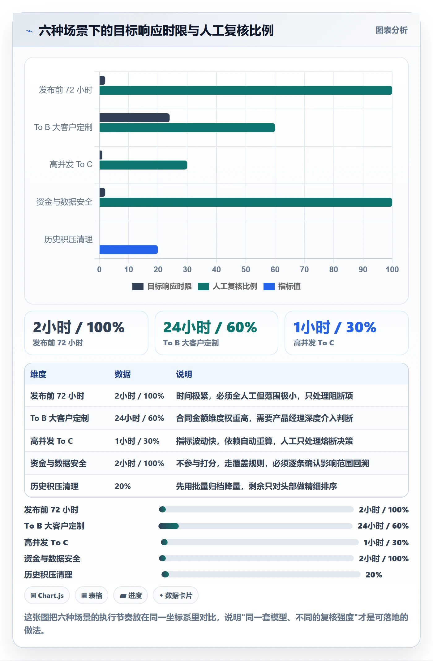Click the lightning icon beside the title
The width and height of the screenshot is (433, 661).
[29, 31]
